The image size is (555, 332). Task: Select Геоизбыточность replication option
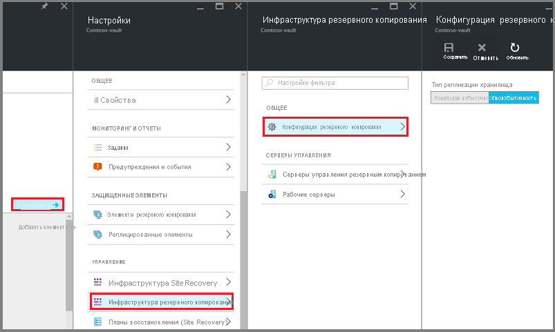[x=514, y=98]
